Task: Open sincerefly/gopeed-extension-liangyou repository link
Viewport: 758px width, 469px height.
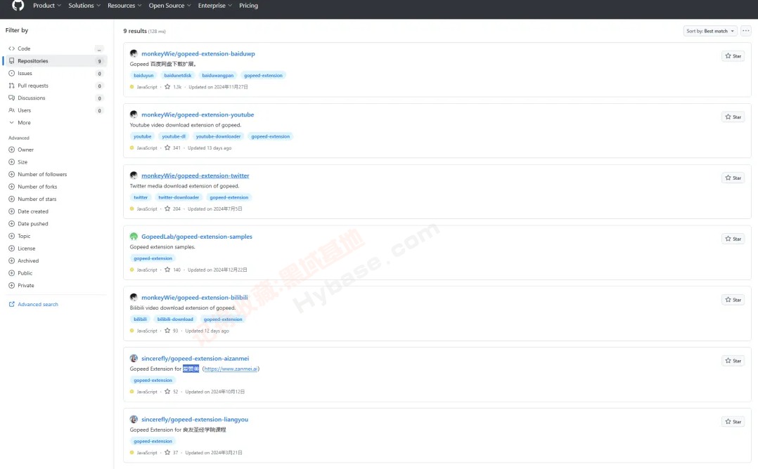Action: tap(195, 419)
